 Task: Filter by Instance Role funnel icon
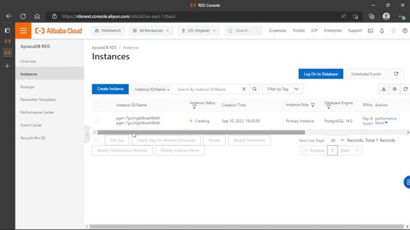coord(313,105)
